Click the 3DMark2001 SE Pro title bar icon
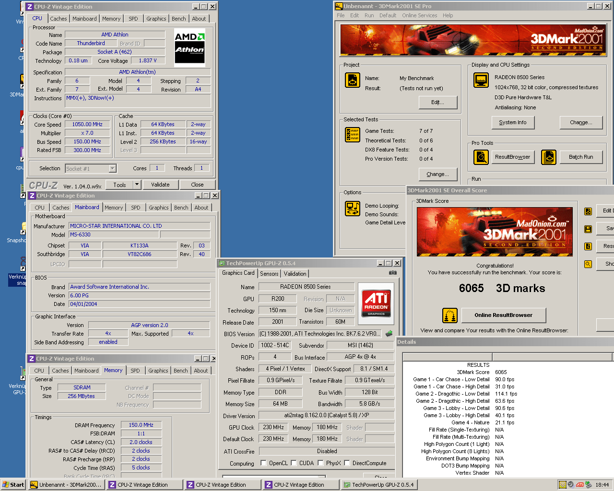 pyautogui.click(x=339, y=6)
